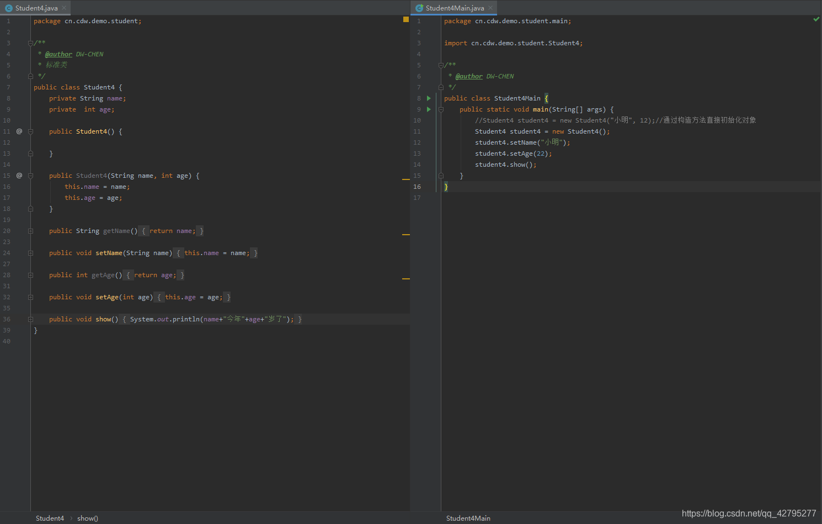The image size is (822, 524).
Task: Click run gutter icon beside main method
Action: click(429, 109)
